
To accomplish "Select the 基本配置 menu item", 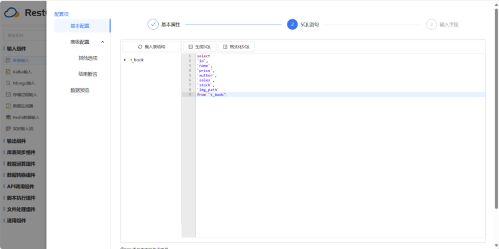I will tap(83, 26).
